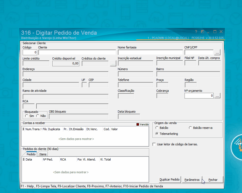Open Parâmetros button

coord(192,180)
